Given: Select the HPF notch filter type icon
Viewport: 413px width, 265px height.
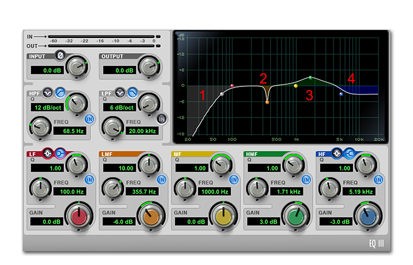Looking at the screenshot, I should tap(48, 92).
